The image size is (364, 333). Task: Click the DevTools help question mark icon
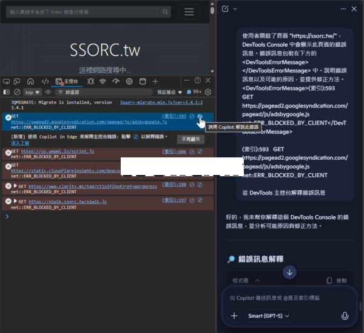(x=198, y=80)
